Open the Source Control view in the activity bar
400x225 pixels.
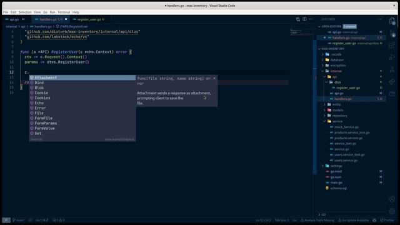(x=392, y=33)
